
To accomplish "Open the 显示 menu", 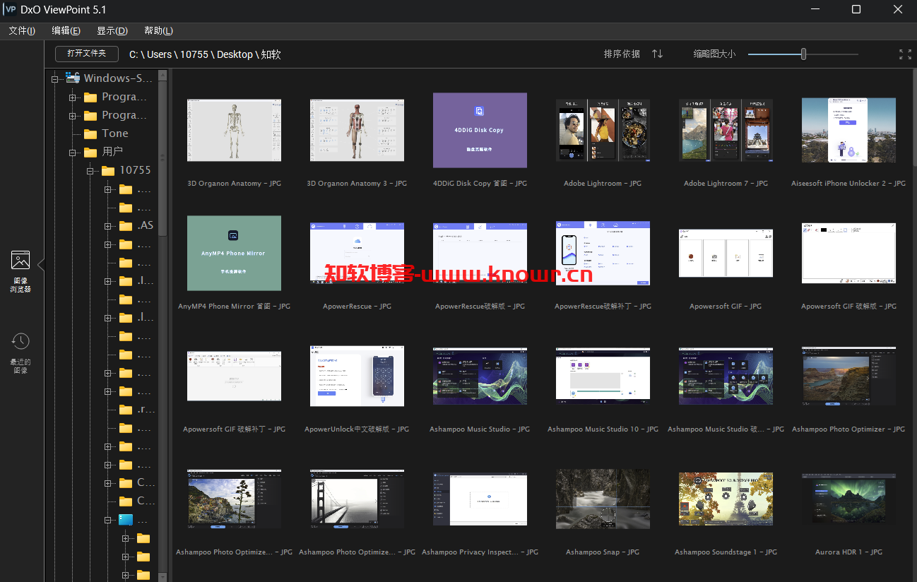I will 112,31.
